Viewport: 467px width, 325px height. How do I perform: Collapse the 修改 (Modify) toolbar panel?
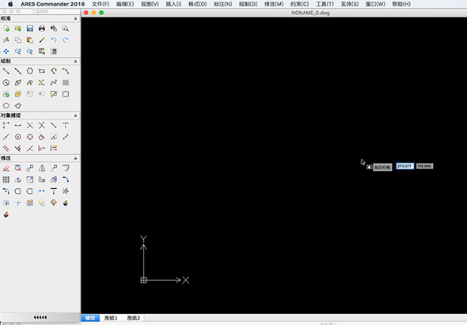tap(75, 158)
